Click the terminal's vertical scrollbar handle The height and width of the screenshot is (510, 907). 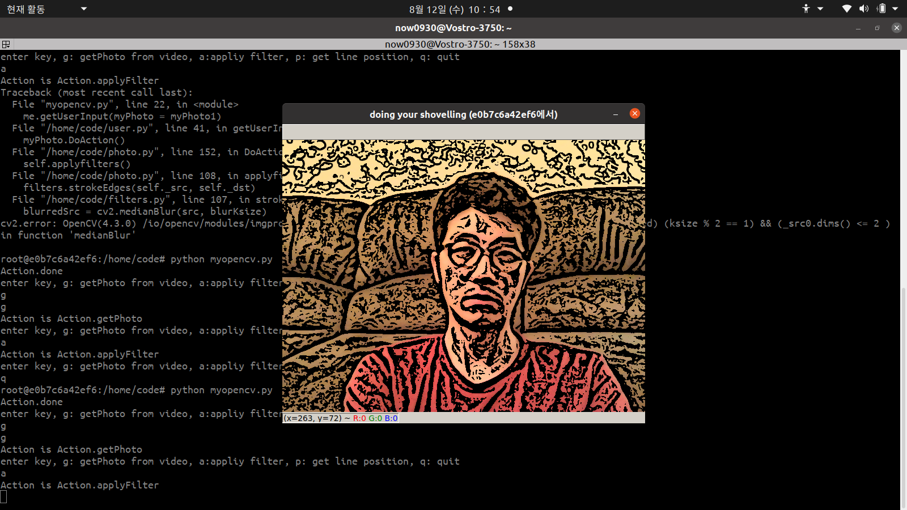903,397
